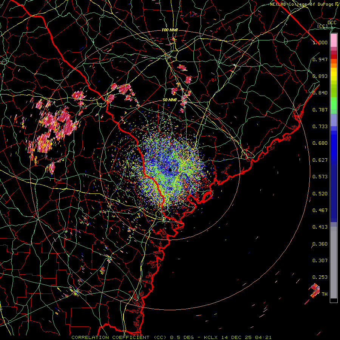Click the [CC] label above the color scale
This screenshot has width=340, height=340.
coord(323,26)
